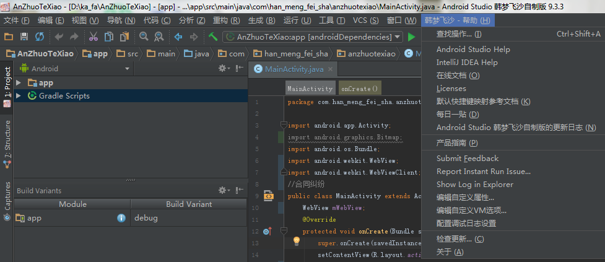Choose Show Log in Explorer item
This screenshot has width=605, height=262.
point(513,185)
